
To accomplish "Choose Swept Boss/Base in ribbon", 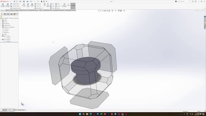I will point(15,4).
